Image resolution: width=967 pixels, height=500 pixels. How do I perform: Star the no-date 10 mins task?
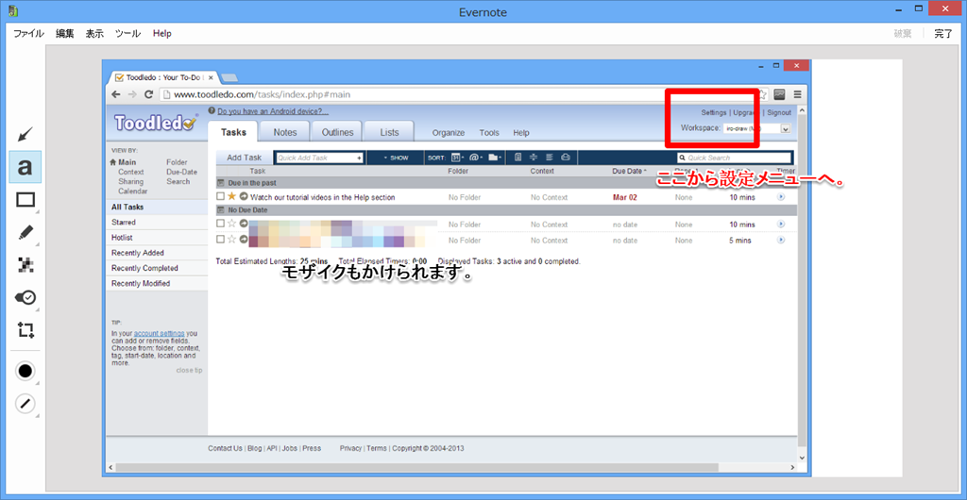(x=232, y=224)
